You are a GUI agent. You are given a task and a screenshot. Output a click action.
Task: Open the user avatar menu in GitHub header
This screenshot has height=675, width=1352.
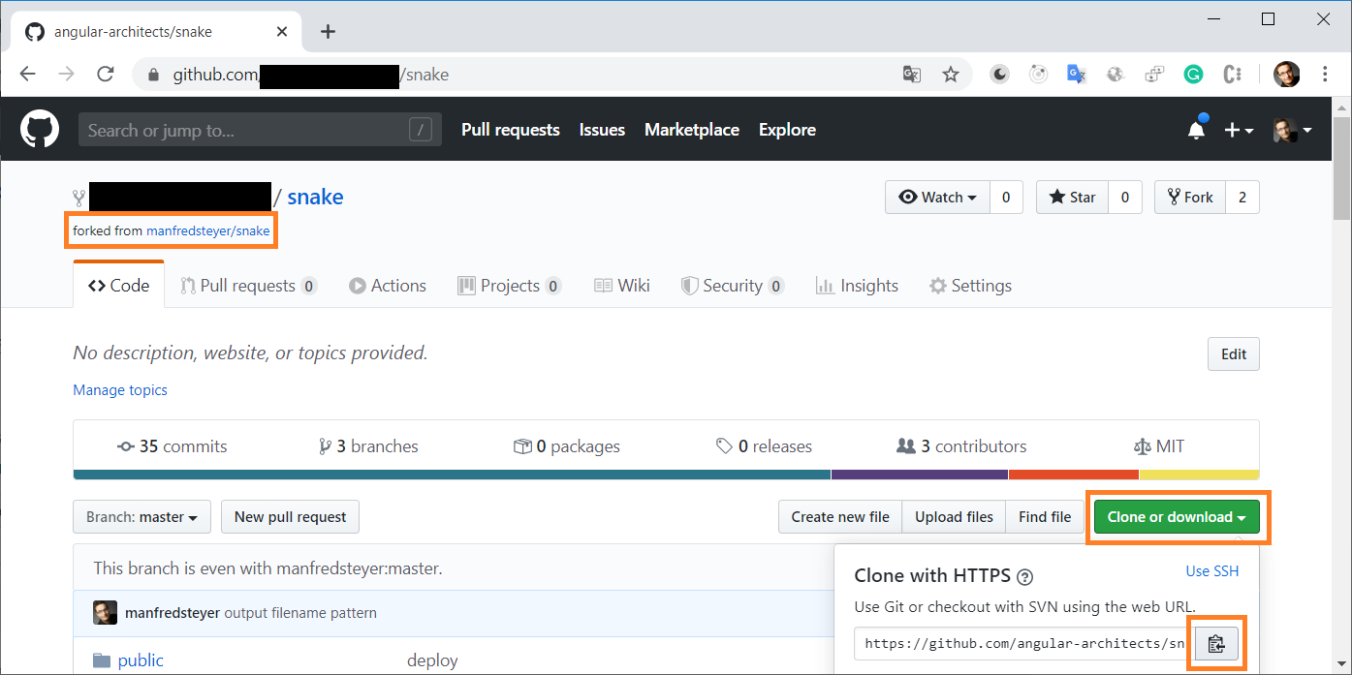click(x=1292, y=130)
